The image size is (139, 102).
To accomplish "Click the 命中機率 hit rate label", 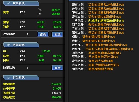I will tap(9, 88).
